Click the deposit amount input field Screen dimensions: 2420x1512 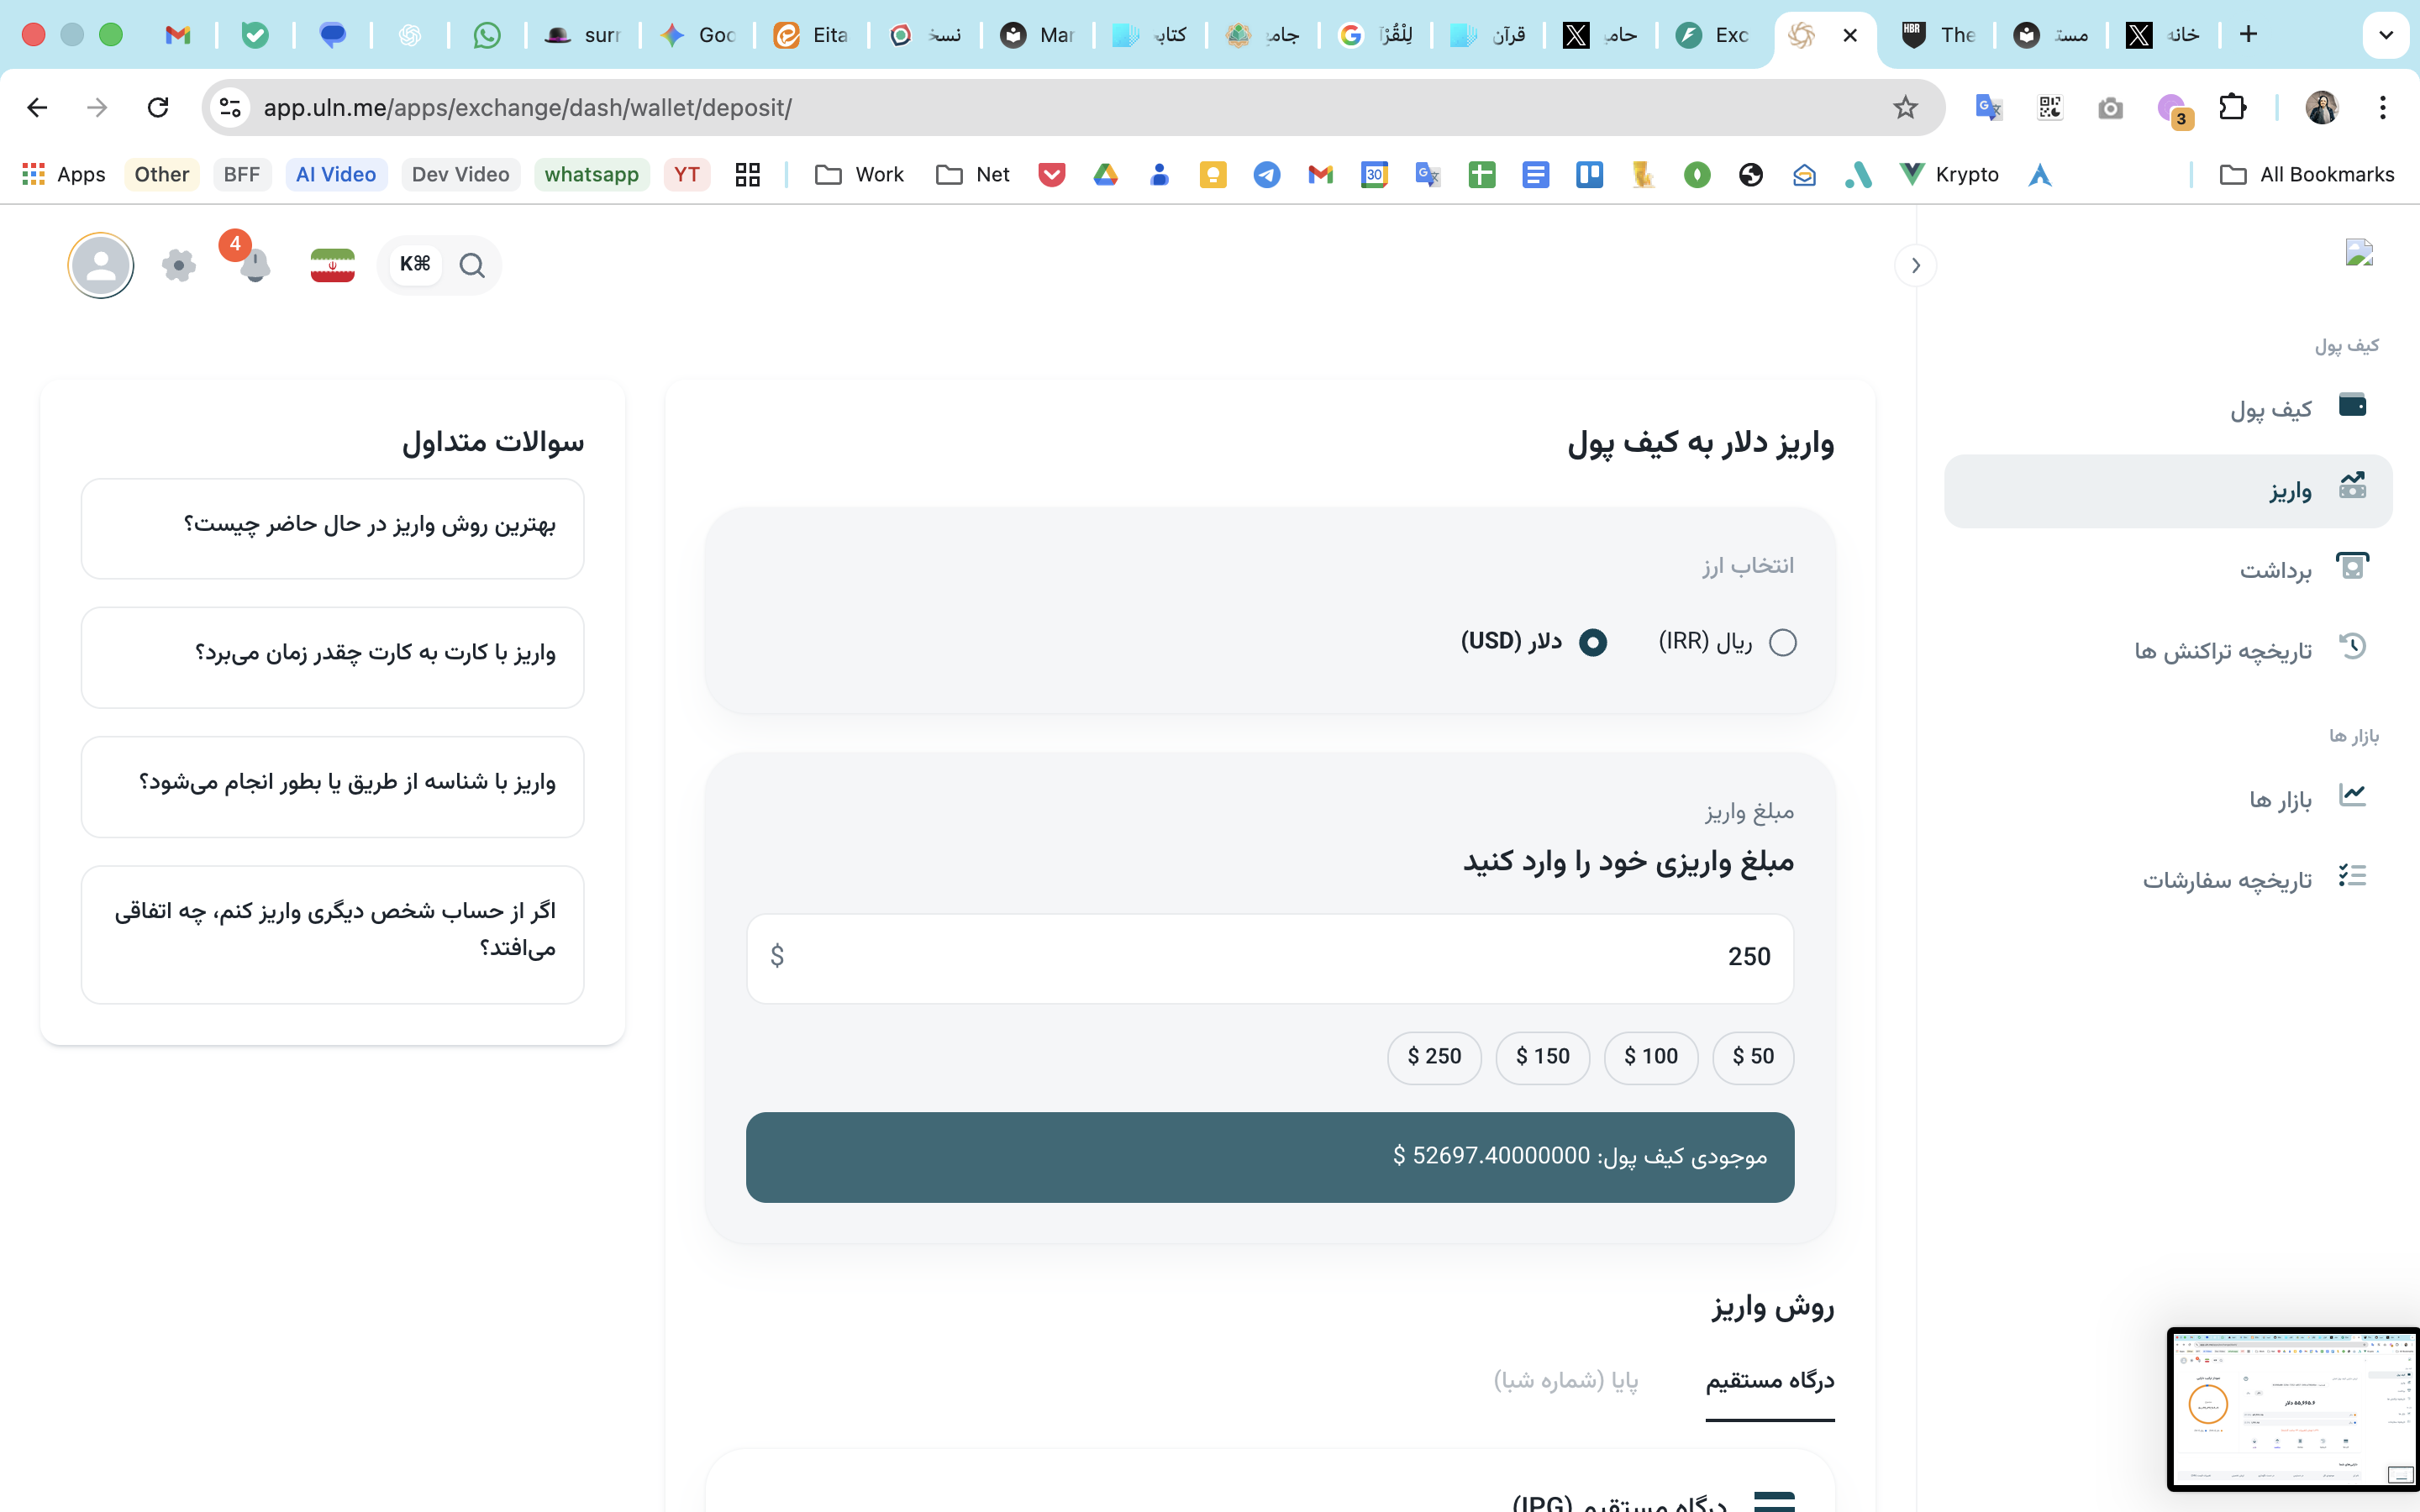1269,957
